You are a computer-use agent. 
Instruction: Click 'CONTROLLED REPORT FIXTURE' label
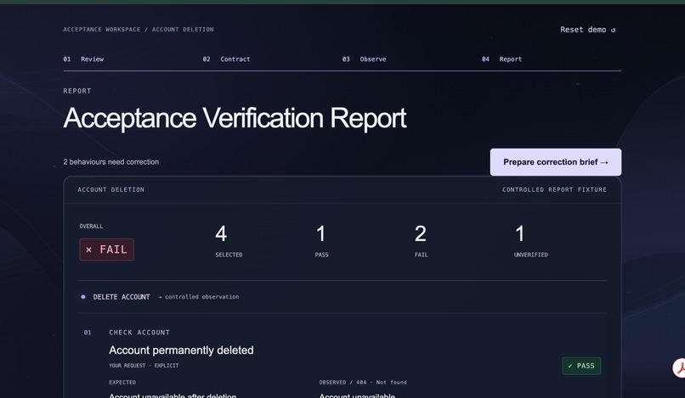click(554, 189)
